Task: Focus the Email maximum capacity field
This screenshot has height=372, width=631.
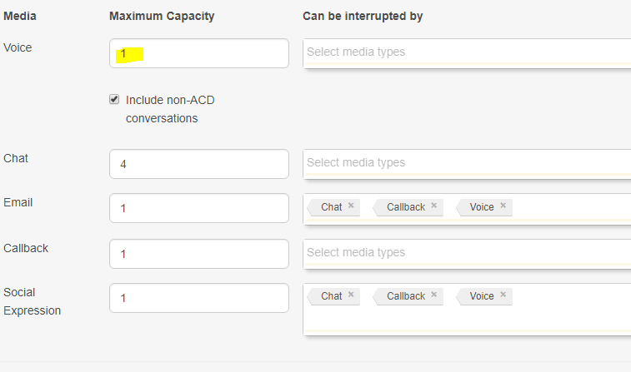Action: pyautogui.click(x=199, y=208)
